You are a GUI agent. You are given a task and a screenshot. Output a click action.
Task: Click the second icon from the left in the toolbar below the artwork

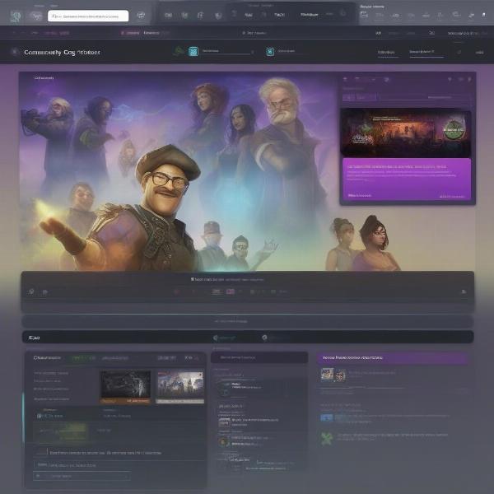[x=45, y=292]
